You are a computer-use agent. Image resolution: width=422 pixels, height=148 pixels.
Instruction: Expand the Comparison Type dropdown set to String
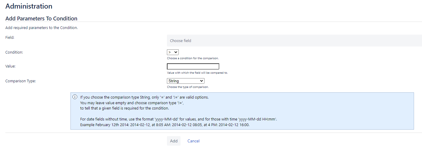click(x=186, y=81)
